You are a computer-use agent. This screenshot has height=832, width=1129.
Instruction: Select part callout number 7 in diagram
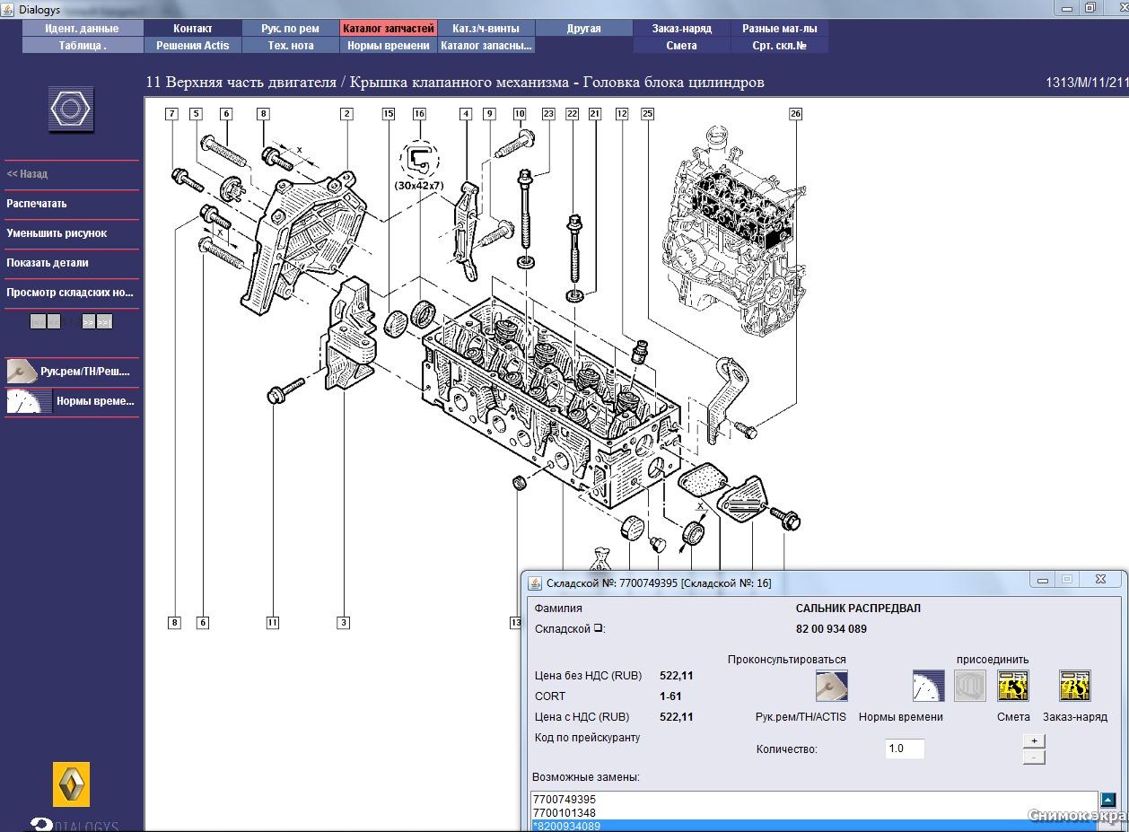(x=171, y=114)
